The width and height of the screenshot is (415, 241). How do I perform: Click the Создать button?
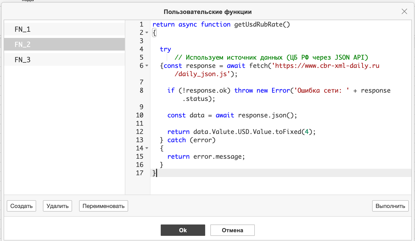[x=21, y=206]
